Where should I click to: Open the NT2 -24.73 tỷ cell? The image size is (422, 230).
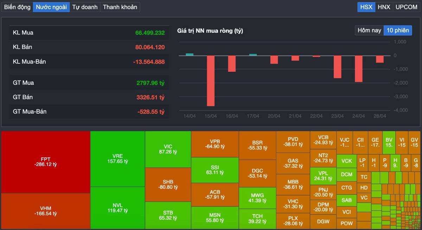click(323, 158)
